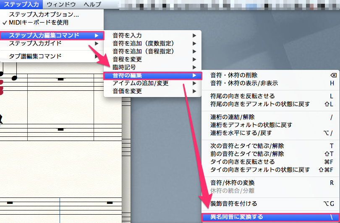The image size is (340, 223).
Task: Expand アイテムの追加/変更 submenu
Action: tap(153, 83)
